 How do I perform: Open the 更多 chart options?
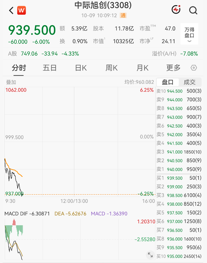tap(173, 68)
